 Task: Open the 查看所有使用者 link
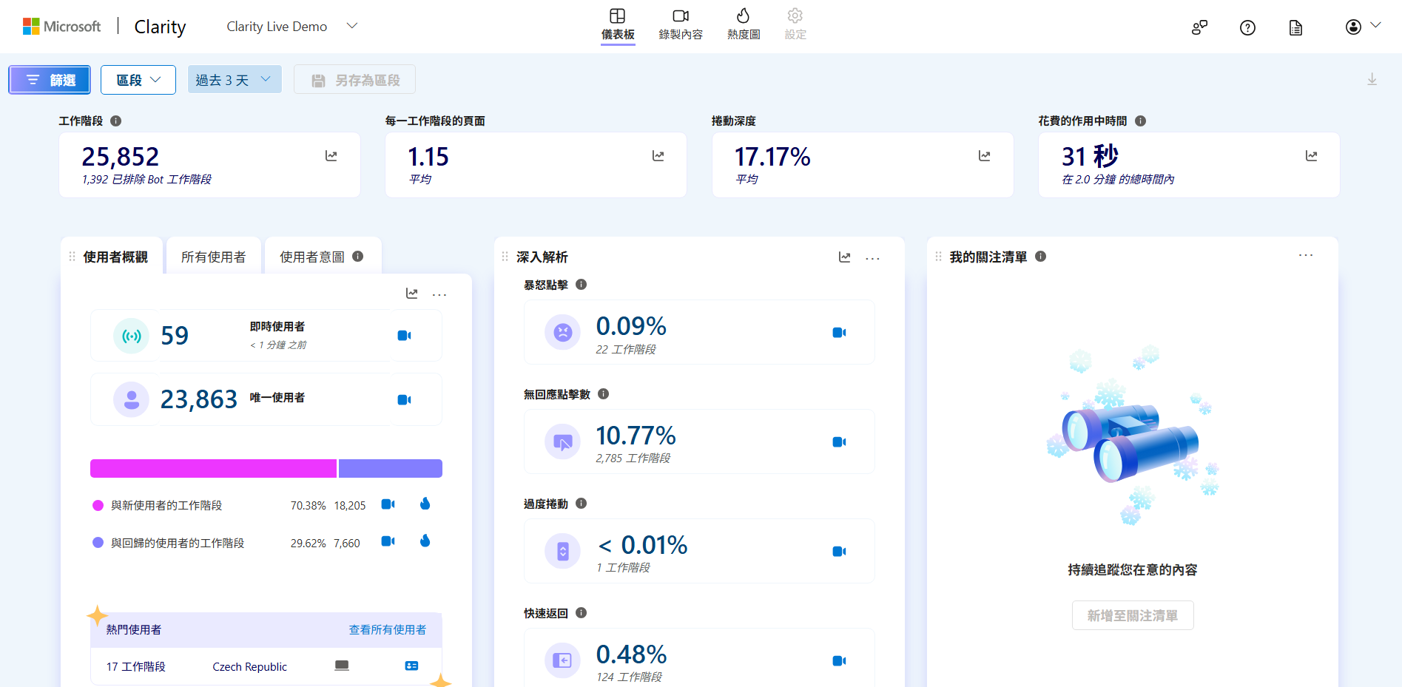point(387,629)
